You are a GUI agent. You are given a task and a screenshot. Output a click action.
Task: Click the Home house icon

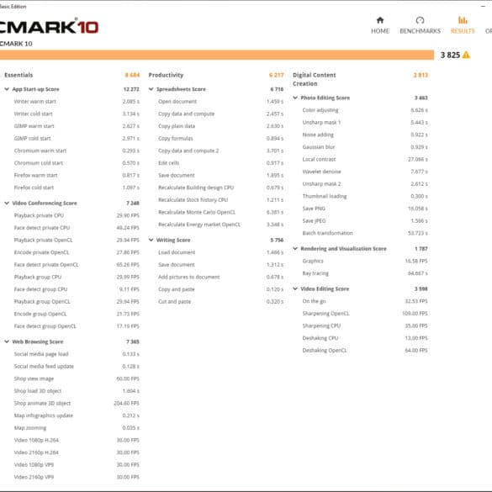(x=380, y=20)
